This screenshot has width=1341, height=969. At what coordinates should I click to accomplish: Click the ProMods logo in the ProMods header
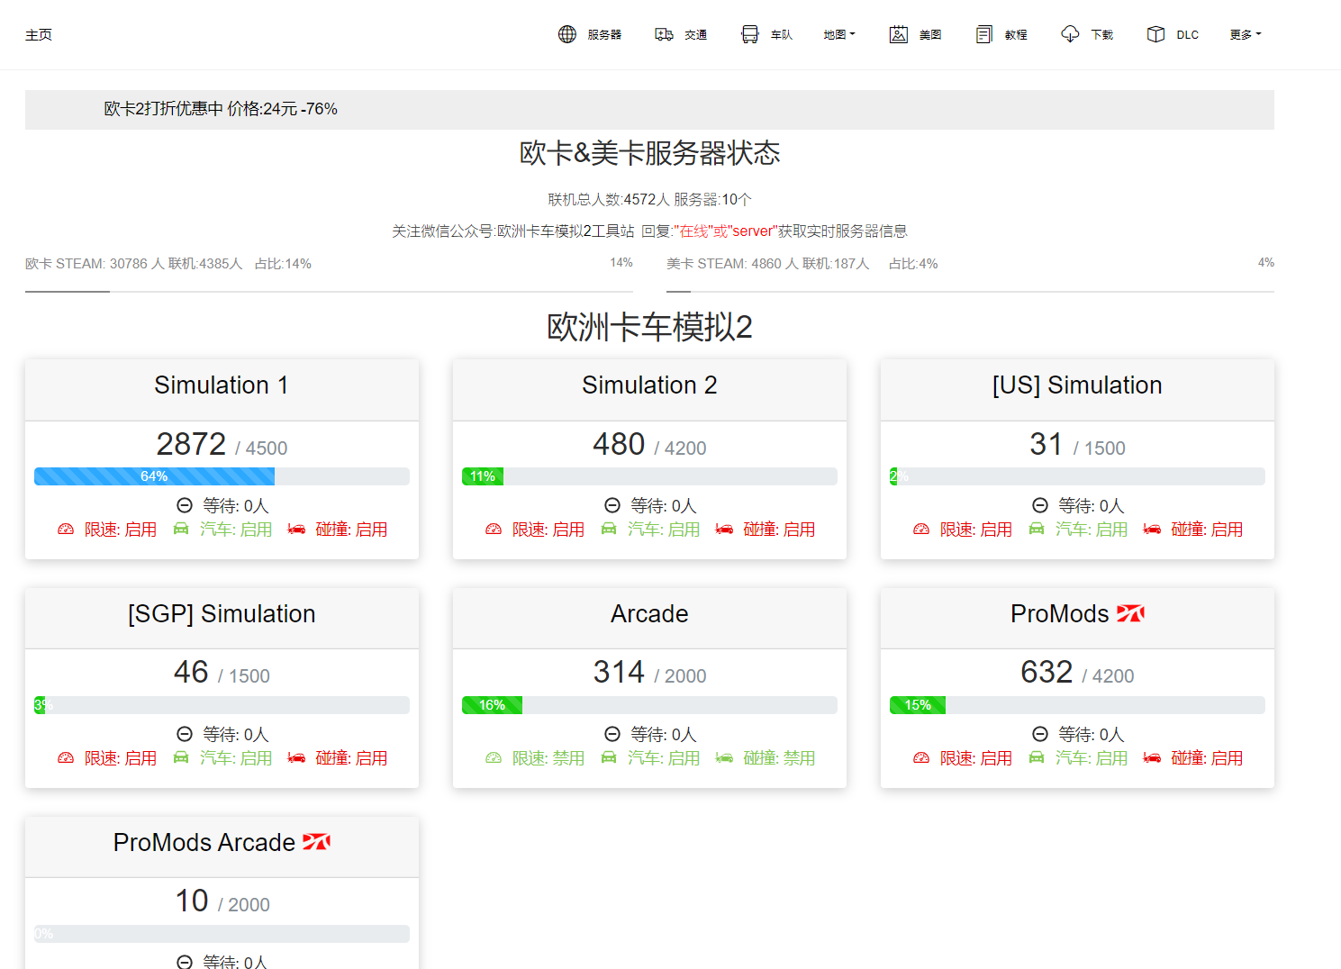pyautogui.click(x=1130, y=613)
